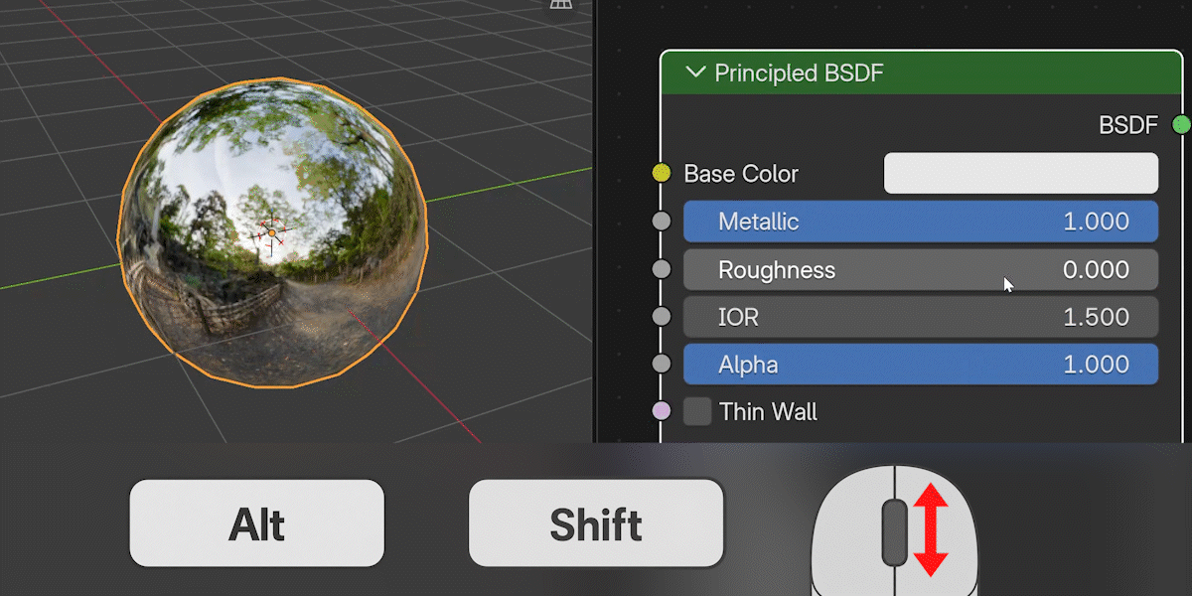Adjust the Roughness slider
The width and height of the screenshot is (1192, 596).
click(x=921, y=269)
